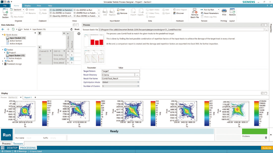
Task: Switch to the DESKTOP workbook
Action: (x=12, y=148)
